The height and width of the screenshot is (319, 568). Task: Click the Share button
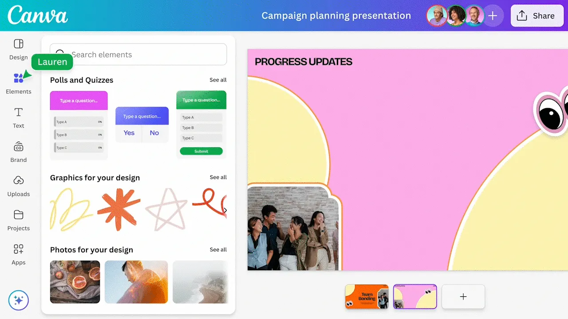pos(537,16)
